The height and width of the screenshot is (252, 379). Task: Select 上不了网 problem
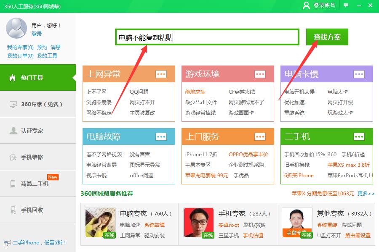pos(96,92)
